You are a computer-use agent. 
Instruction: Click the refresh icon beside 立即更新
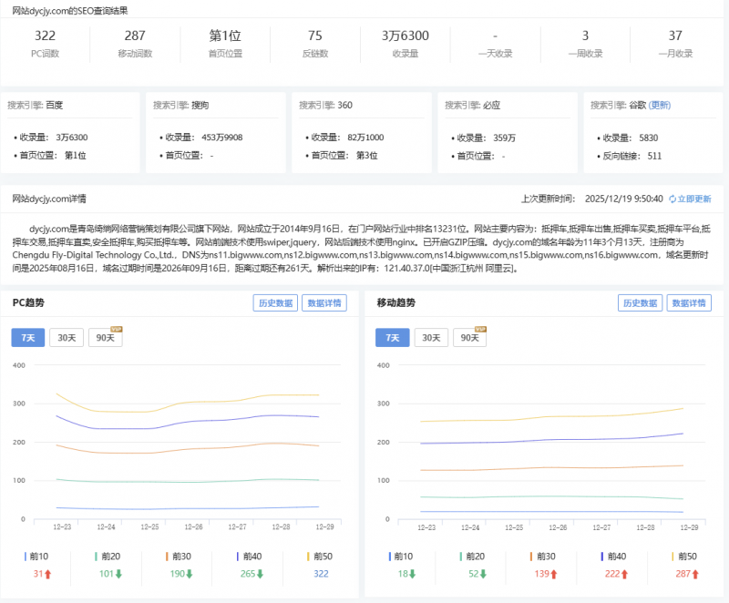[x=673, y=199]
